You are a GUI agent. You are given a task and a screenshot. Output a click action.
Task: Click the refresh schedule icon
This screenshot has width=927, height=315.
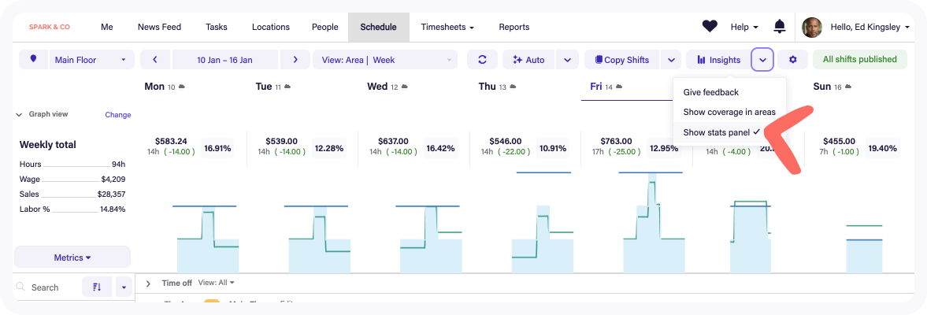482,60
